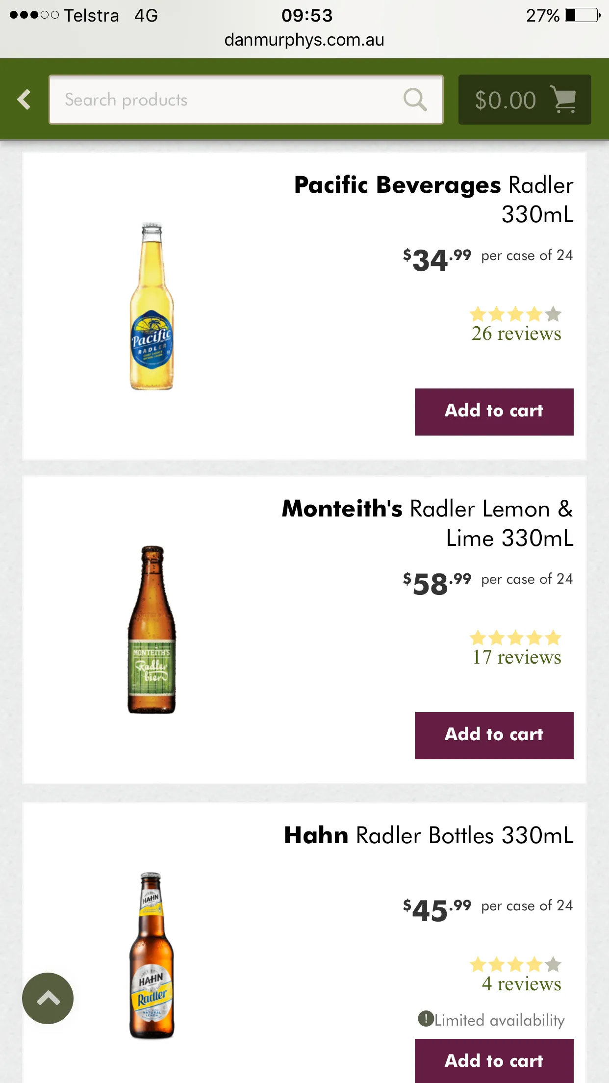Open the shopping cart showing $0.00
The image size is (609, 1083).
click(x=525, y=100)
